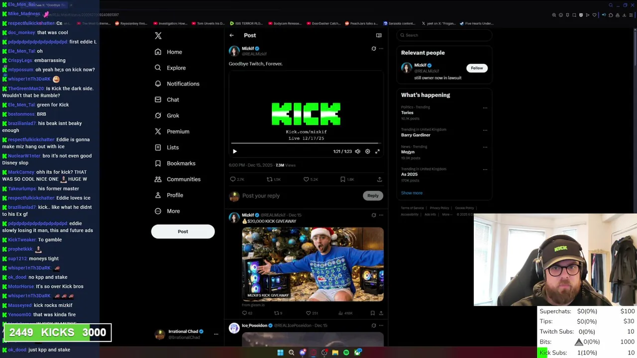Mute the video with the speaker icon
The height and width of the screenshot is (358, 637).
(357, 151)
